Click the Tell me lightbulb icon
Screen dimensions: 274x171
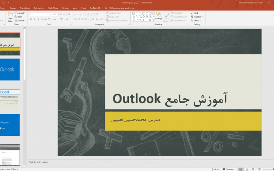click(106, 8)
